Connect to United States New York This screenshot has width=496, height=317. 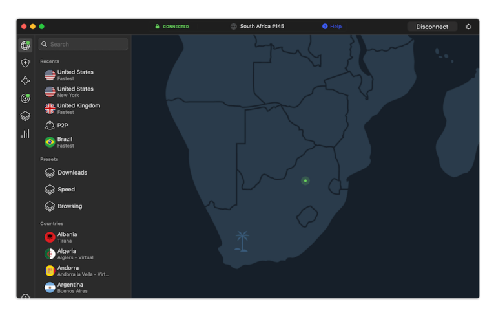(x=75, y=92)
